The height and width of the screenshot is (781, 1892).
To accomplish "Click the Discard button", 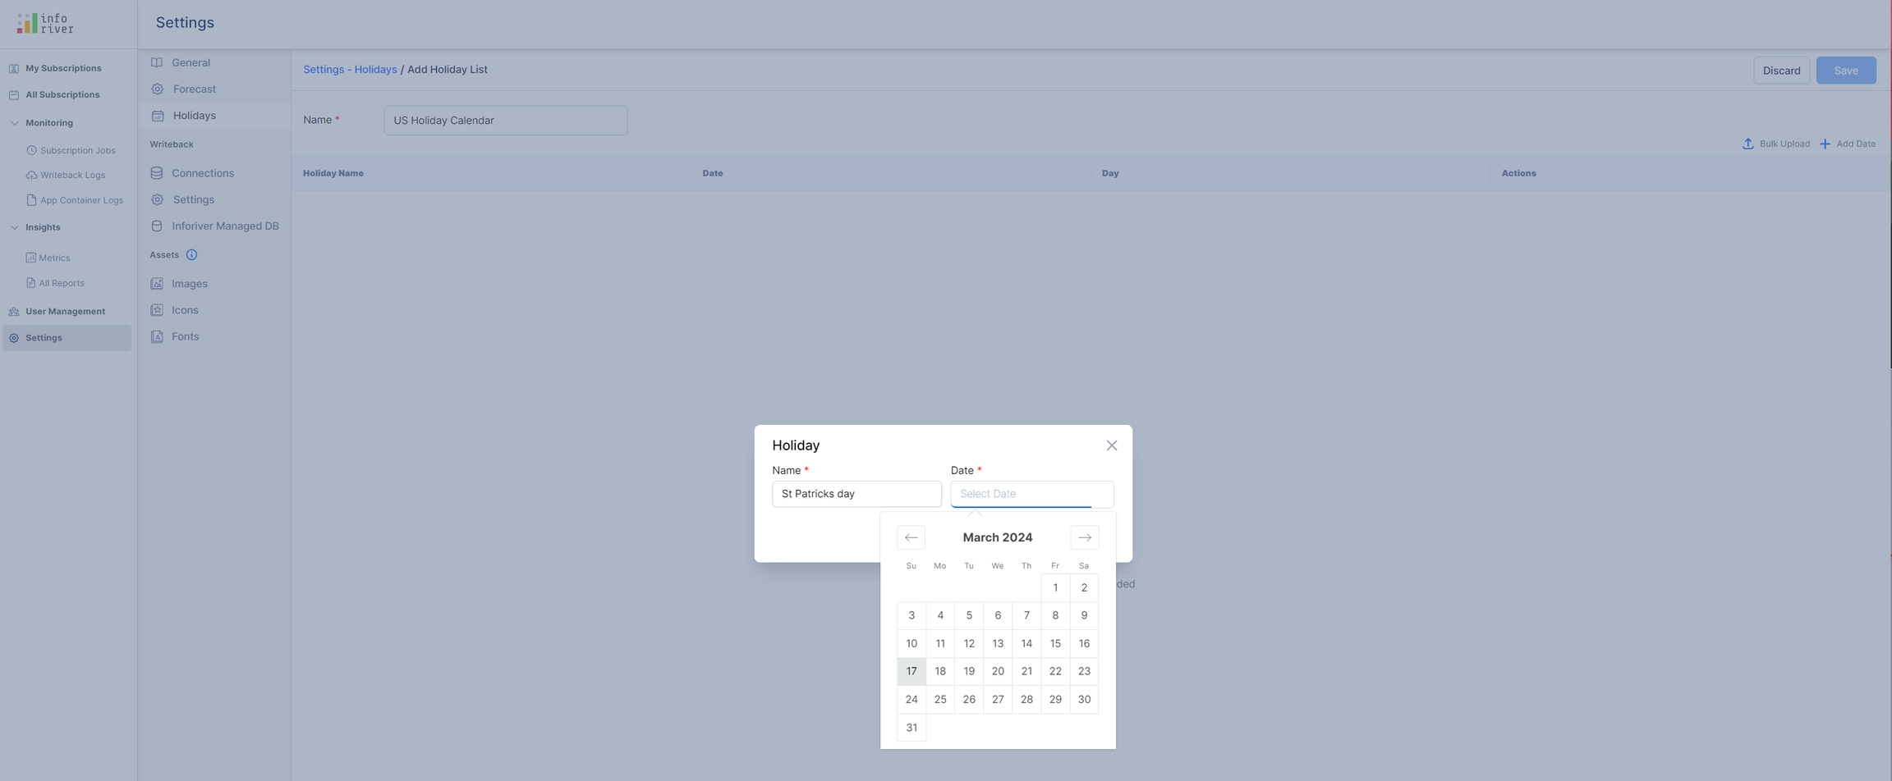I will [1780, 71].
